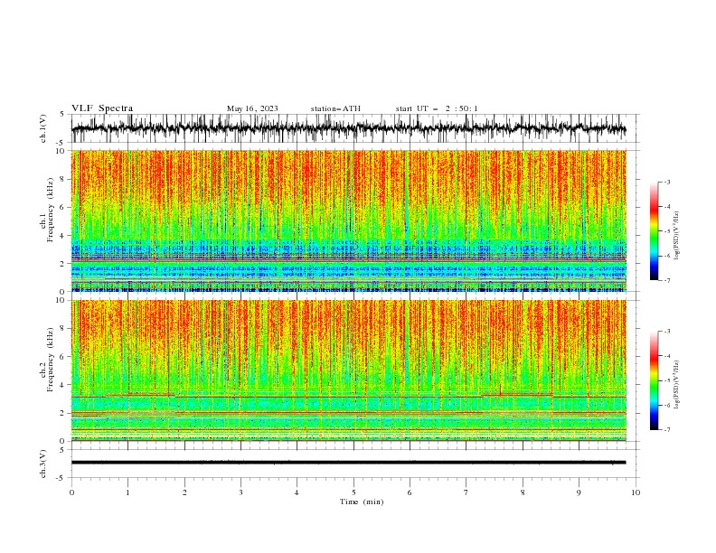Click the '-3' label on ch.1 colorbar
The width and height of the screenshot is (716, 553).
[667, 182]
